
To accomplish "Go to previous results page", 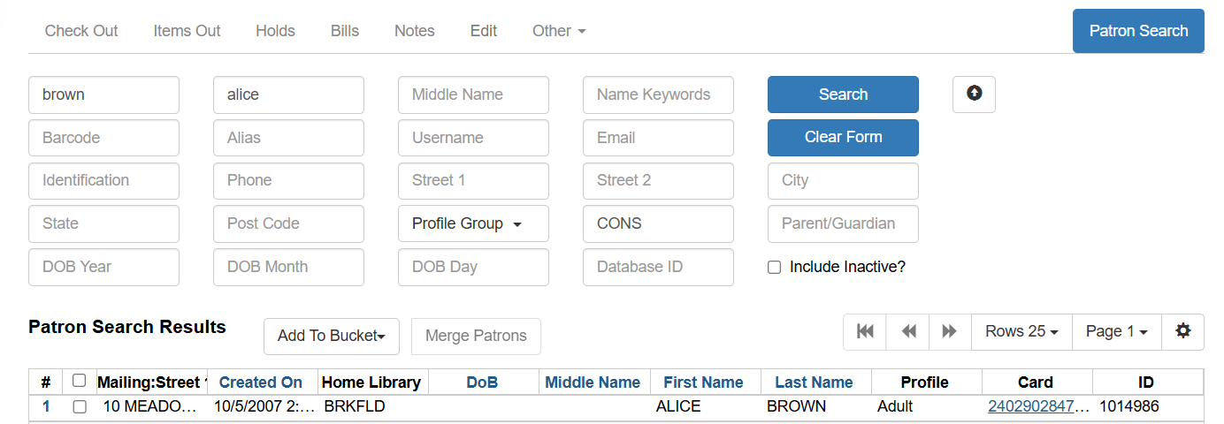I will point(908,331).
